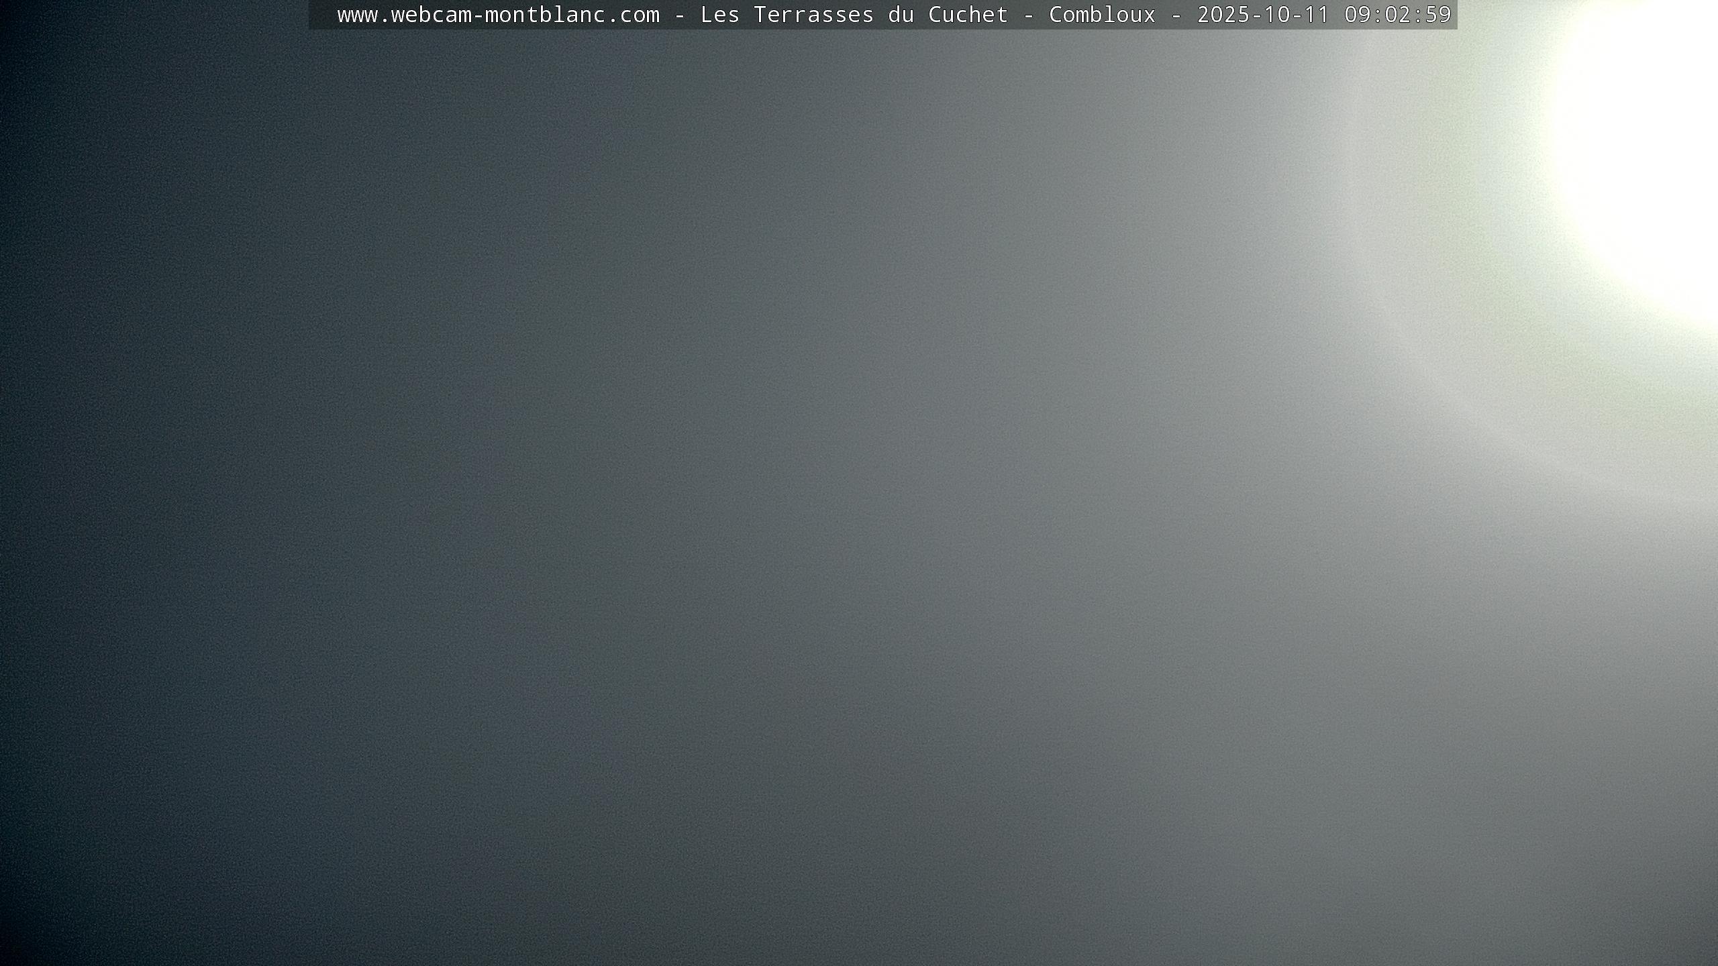Screen dimensions: 1718x966
Task: Click the word "du" before Cuchet
Action: tap(901, 15)
